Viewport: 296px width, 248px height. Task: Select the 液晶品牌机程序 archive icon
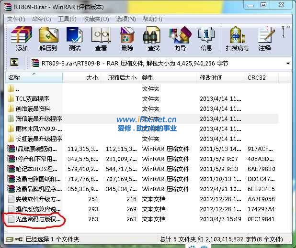[11, 189]
